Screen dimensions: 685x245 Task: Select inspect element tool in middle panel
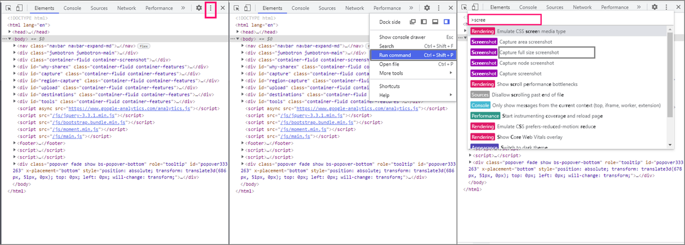point(237,8)
